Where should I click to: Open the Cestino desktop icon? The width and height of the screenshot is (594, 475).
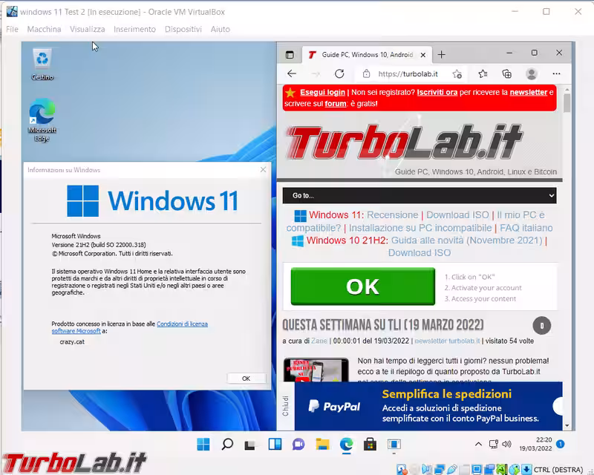[x=42, y=65]
